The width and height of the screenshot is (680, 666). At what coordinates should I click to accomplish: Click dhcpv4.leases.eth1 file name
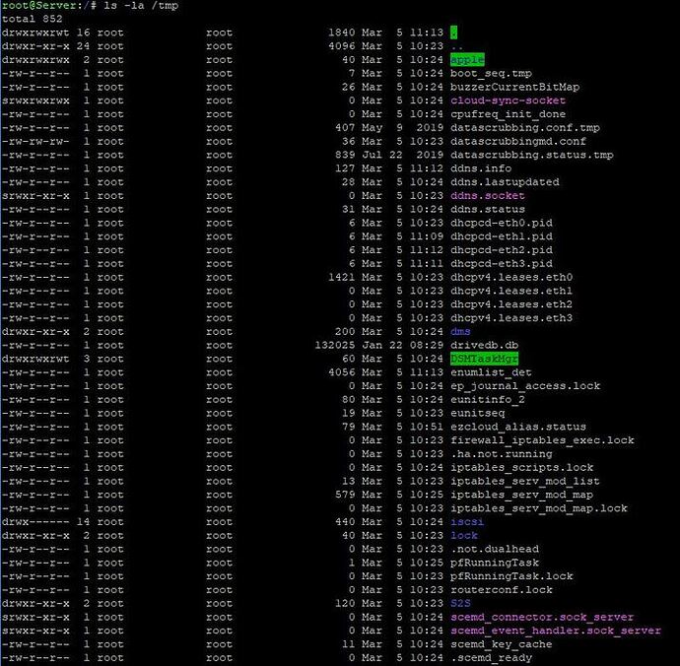[x=511, y=291]
